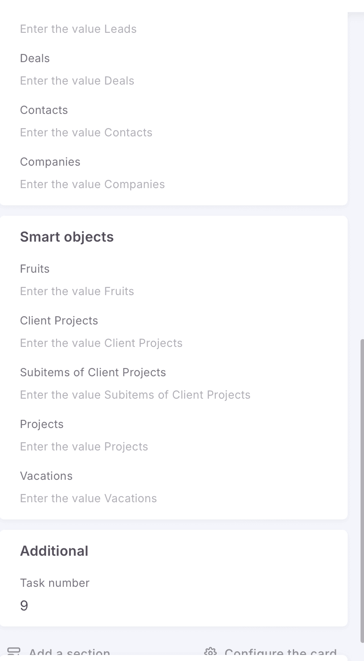Focus the 'Enter the value Deals' input
The height and width of the screenshot is (661, 364).
click(77, 81)
